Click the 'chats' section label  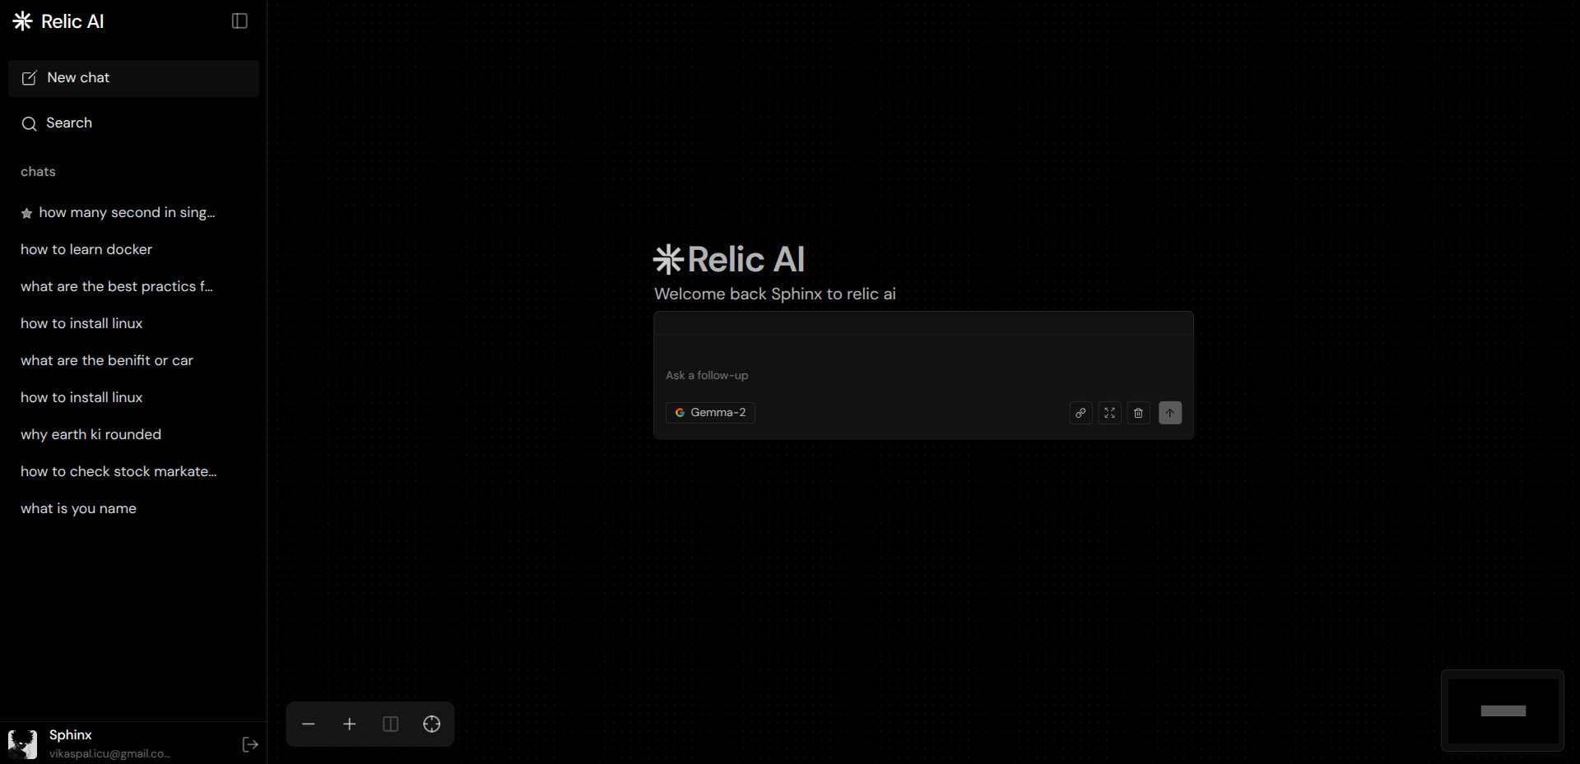[38, 172]
